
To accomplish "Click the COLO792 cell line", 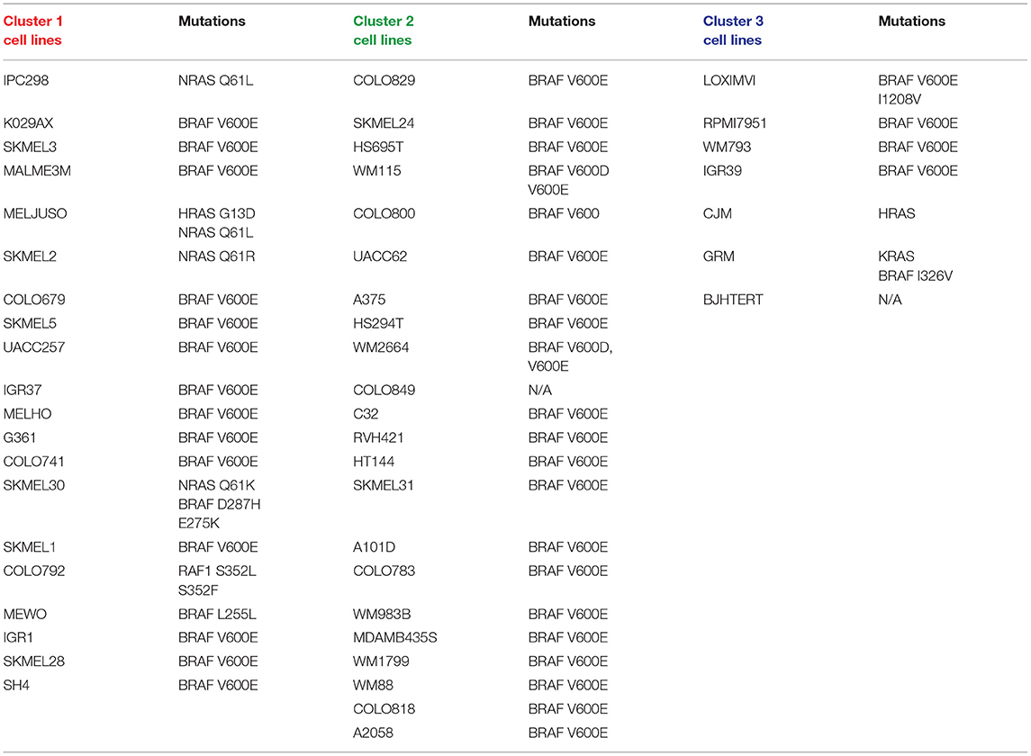I will click(34, 571).
